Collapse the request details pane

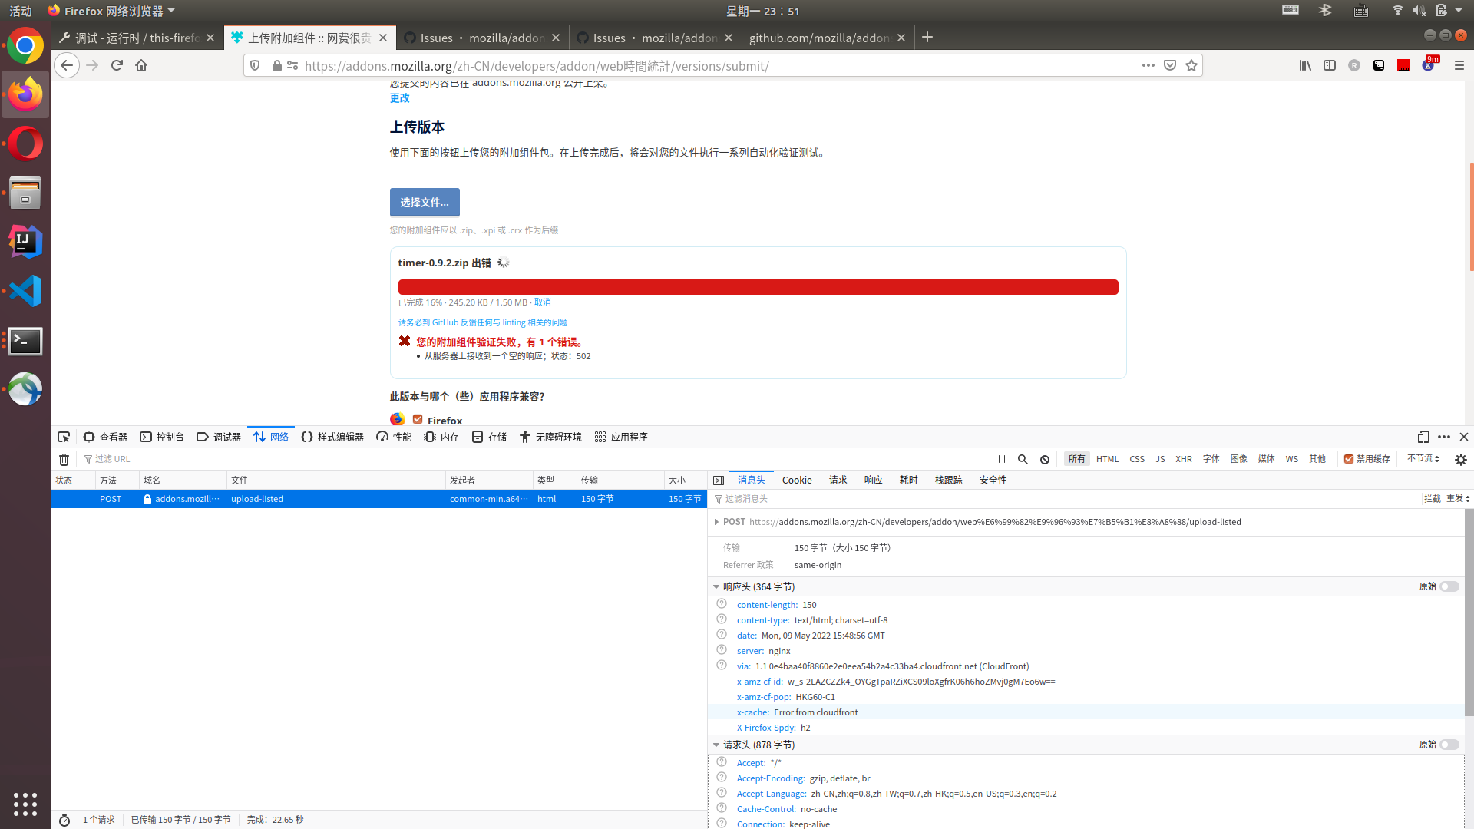point(719,480)
